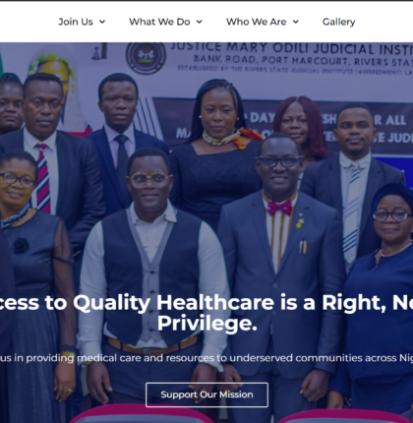The image size is (413, 423).
Task: Click the circular emblem on the banner
Action: [x=147, y=58]
